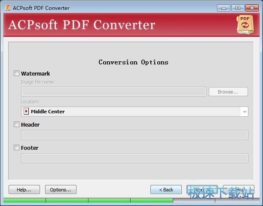This screenshot has height=206, width=263.
Task: Close the ACPsoft PDF Converter window
Action: [252, 8]
